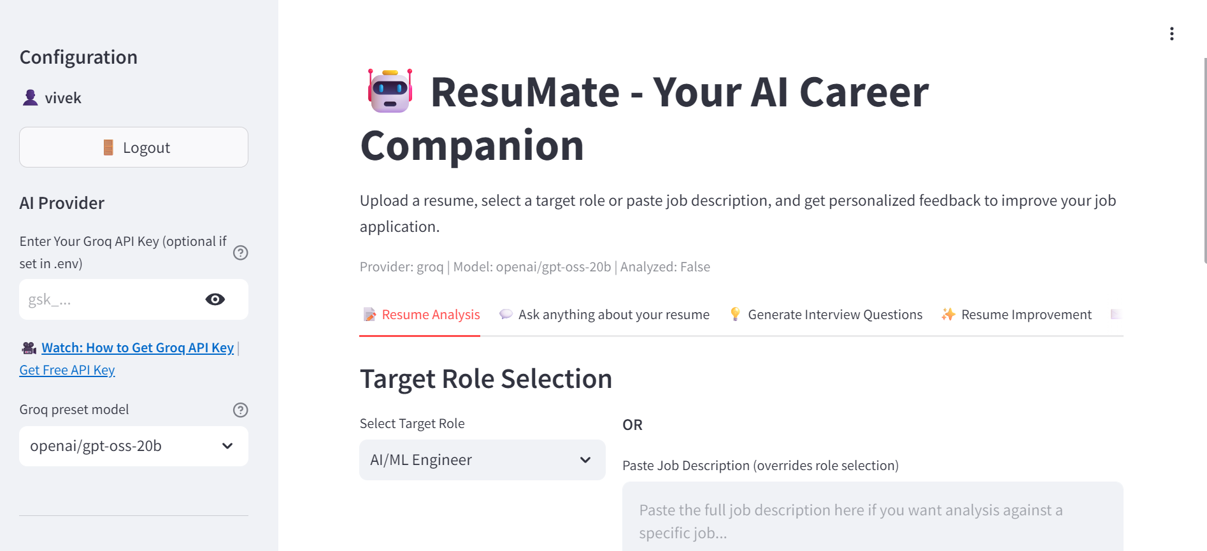
Task: Open Watch: How to Get Groq API Key link
Action: [x=138, y=348]
